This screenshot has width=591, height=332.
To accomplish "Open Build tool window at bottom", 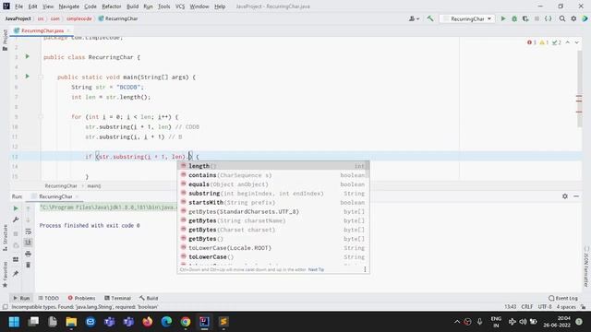I will point(149,298).
